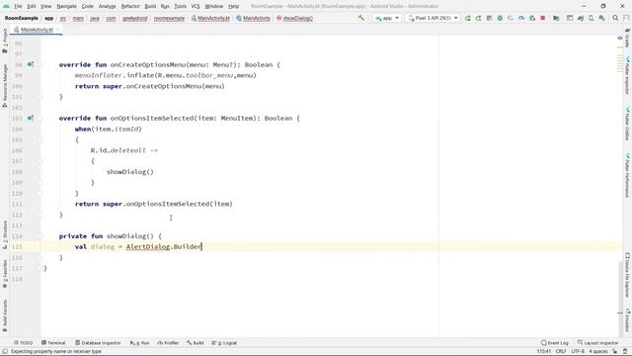Click roomexample package in the breadcrumb

[169, 18]
